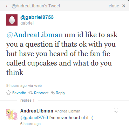Click the back arrow beside @AndreaLibman's Tweet
This screenshot has width=129, height=130.
click(8, 6)
